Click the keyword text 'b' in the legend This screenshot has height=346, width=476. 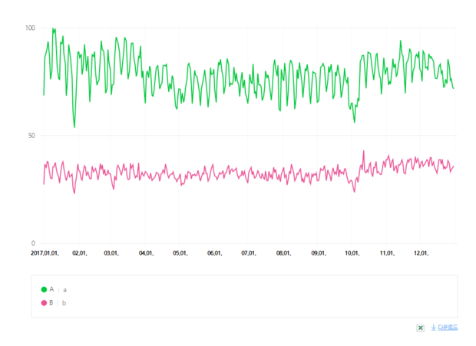[x=64, y=303]
